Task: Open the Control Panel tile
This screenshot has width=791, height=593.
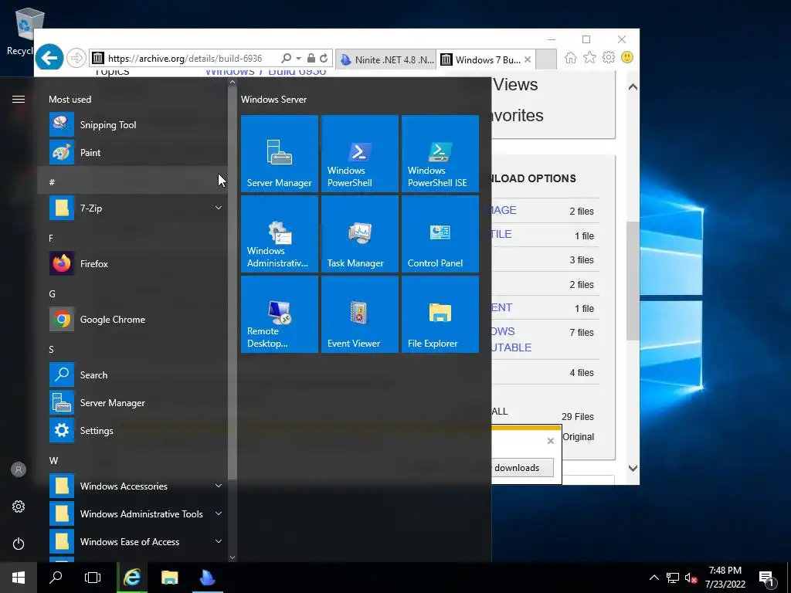Action: pyautogui.click(x=440, y=234)
